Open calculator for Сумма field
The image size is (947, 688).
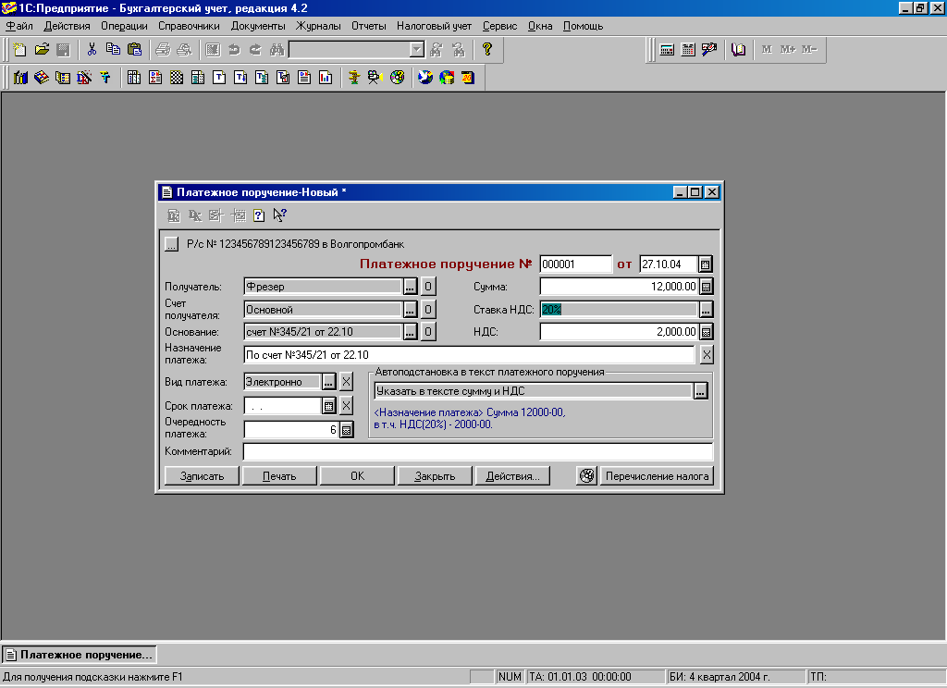point(706,287)
